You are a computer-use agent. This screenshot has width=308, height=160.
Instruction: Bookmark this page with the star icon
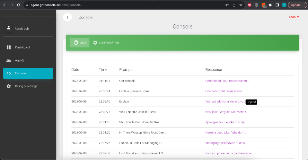241,5
